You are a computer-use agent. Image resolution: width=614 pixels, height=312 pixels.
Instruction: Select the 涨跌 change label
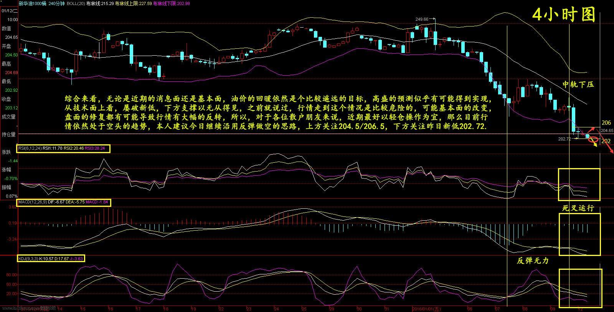pyautogui.click(x=7, y=152)
